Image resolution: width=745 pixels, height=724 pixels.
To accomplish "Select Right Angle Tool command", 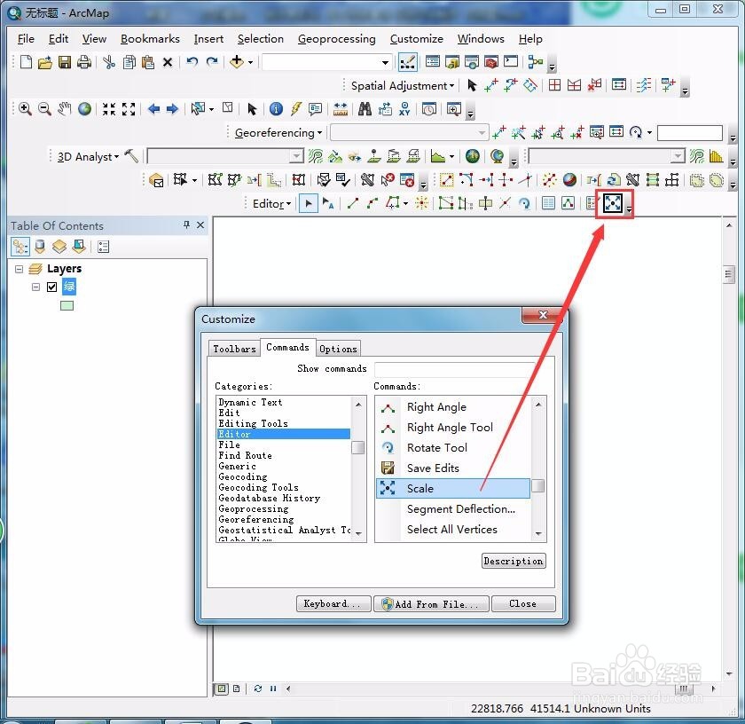I will pos(453,427).
